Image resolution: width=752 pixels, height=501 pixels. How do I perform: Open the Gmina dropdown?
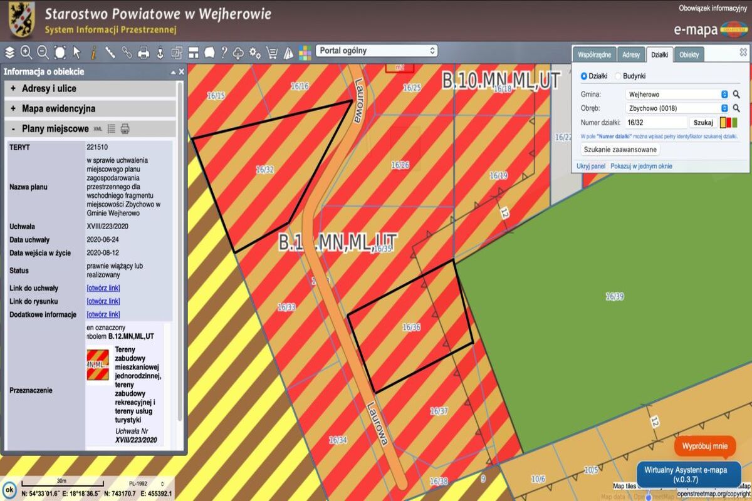[677, 95]
